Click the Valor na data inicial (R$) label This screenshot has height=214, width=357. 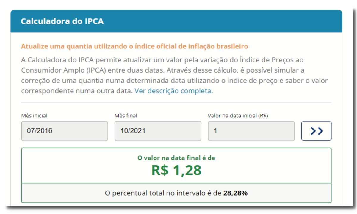[238, 116]
